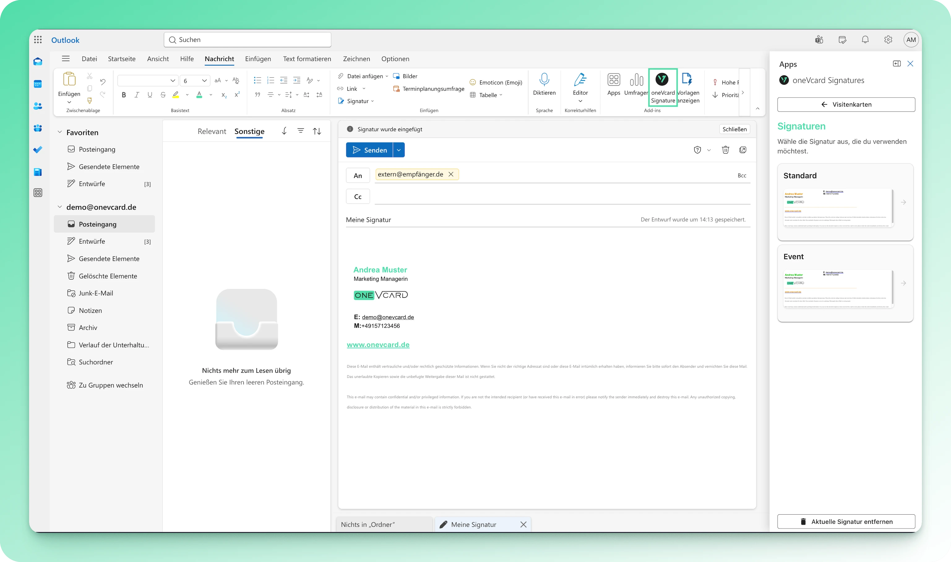Toggle strikethrough formatting
The image size is (951, 562).
pos(163,95)
